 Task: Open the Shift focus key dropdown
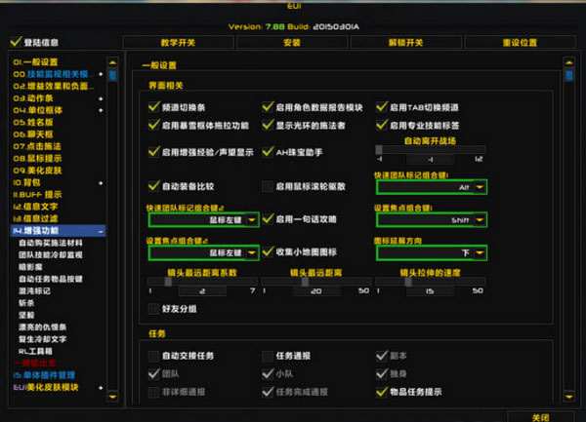[480, 220]
